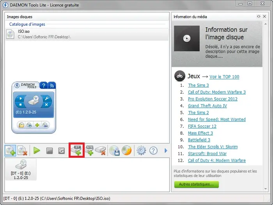The width and height of the screenshot is (273, 205).
Task: Click the Remove virtual drive icon
Action: [x=101, y=150]
